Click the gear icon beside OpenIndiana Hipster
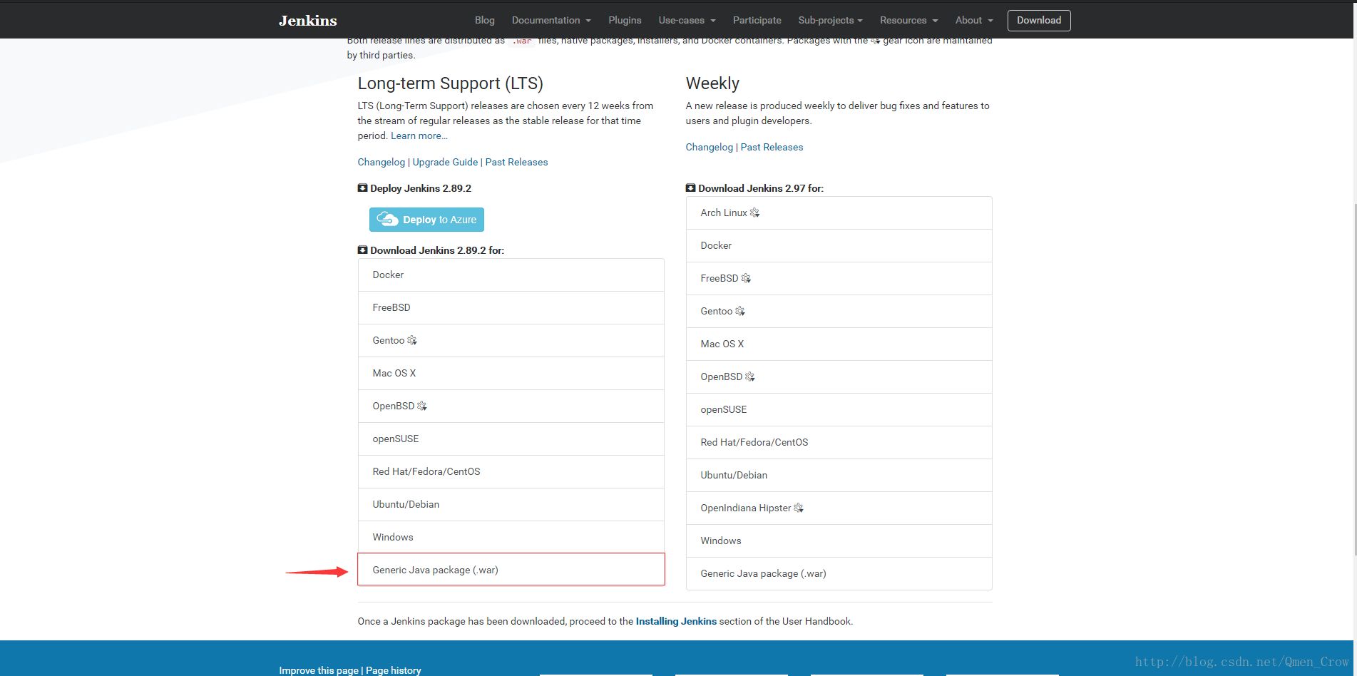1357x676 pixels. pyautogui.click(x=799, y=508)
